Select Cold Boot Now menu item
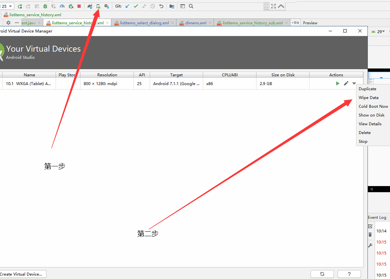Viewport: 390px width, 279px height. click(x=373, y=106)
